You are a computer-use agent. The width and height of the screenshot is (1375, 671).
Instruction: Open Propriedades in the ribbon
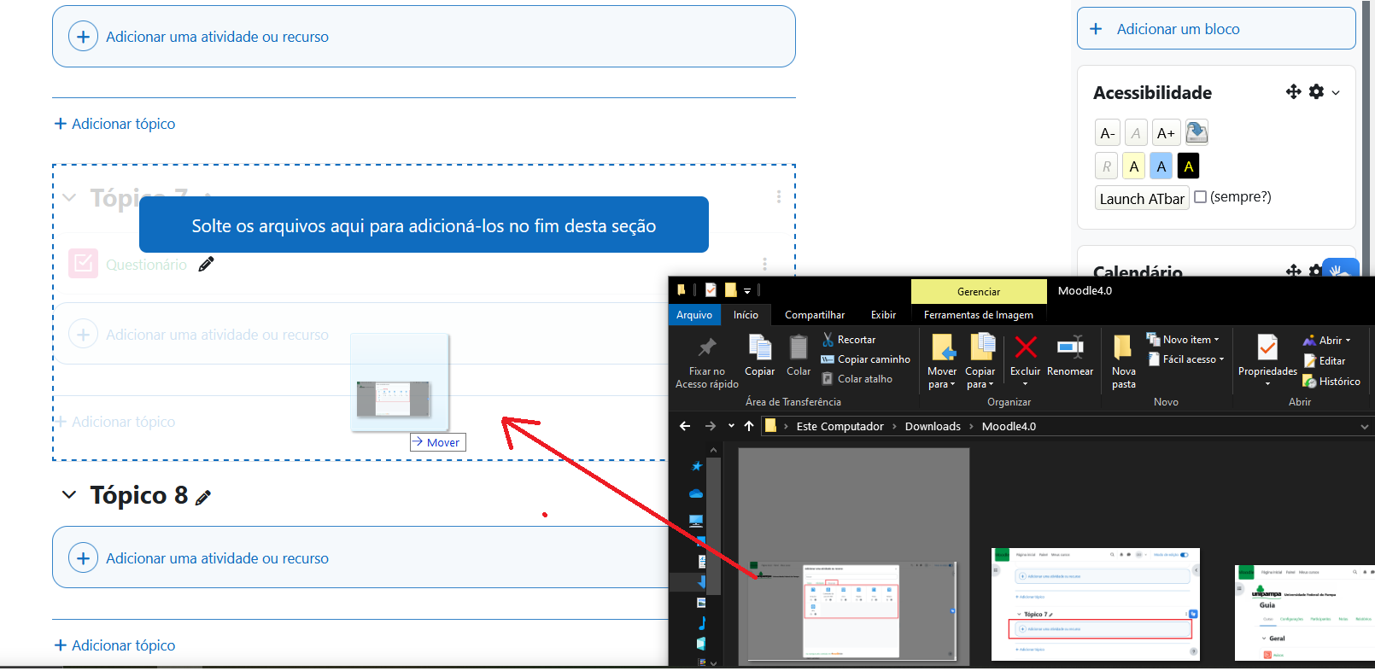point(1267,350)
